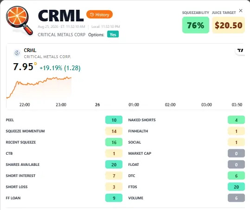Viewport: 250px width, 210px height.
Task: Click the Juice Target $20.50 badge
Action: (x=228, y=25)
